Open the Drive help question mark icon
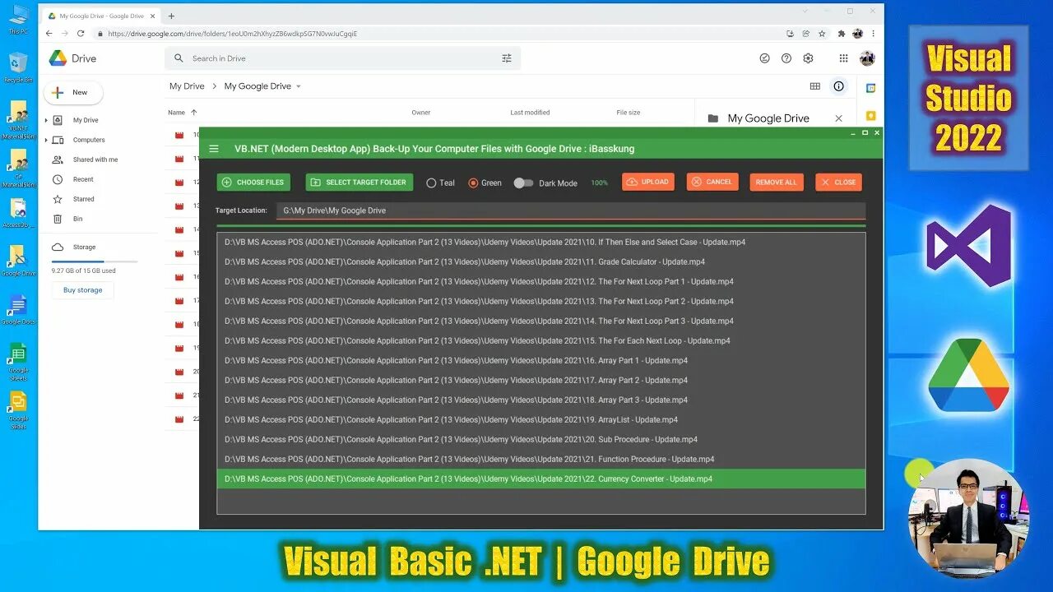This screenshot has width=1053, height=592. [x=786, y=58]
